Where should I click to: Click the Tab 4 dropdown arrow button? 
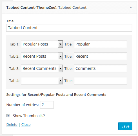coord(60,81)
